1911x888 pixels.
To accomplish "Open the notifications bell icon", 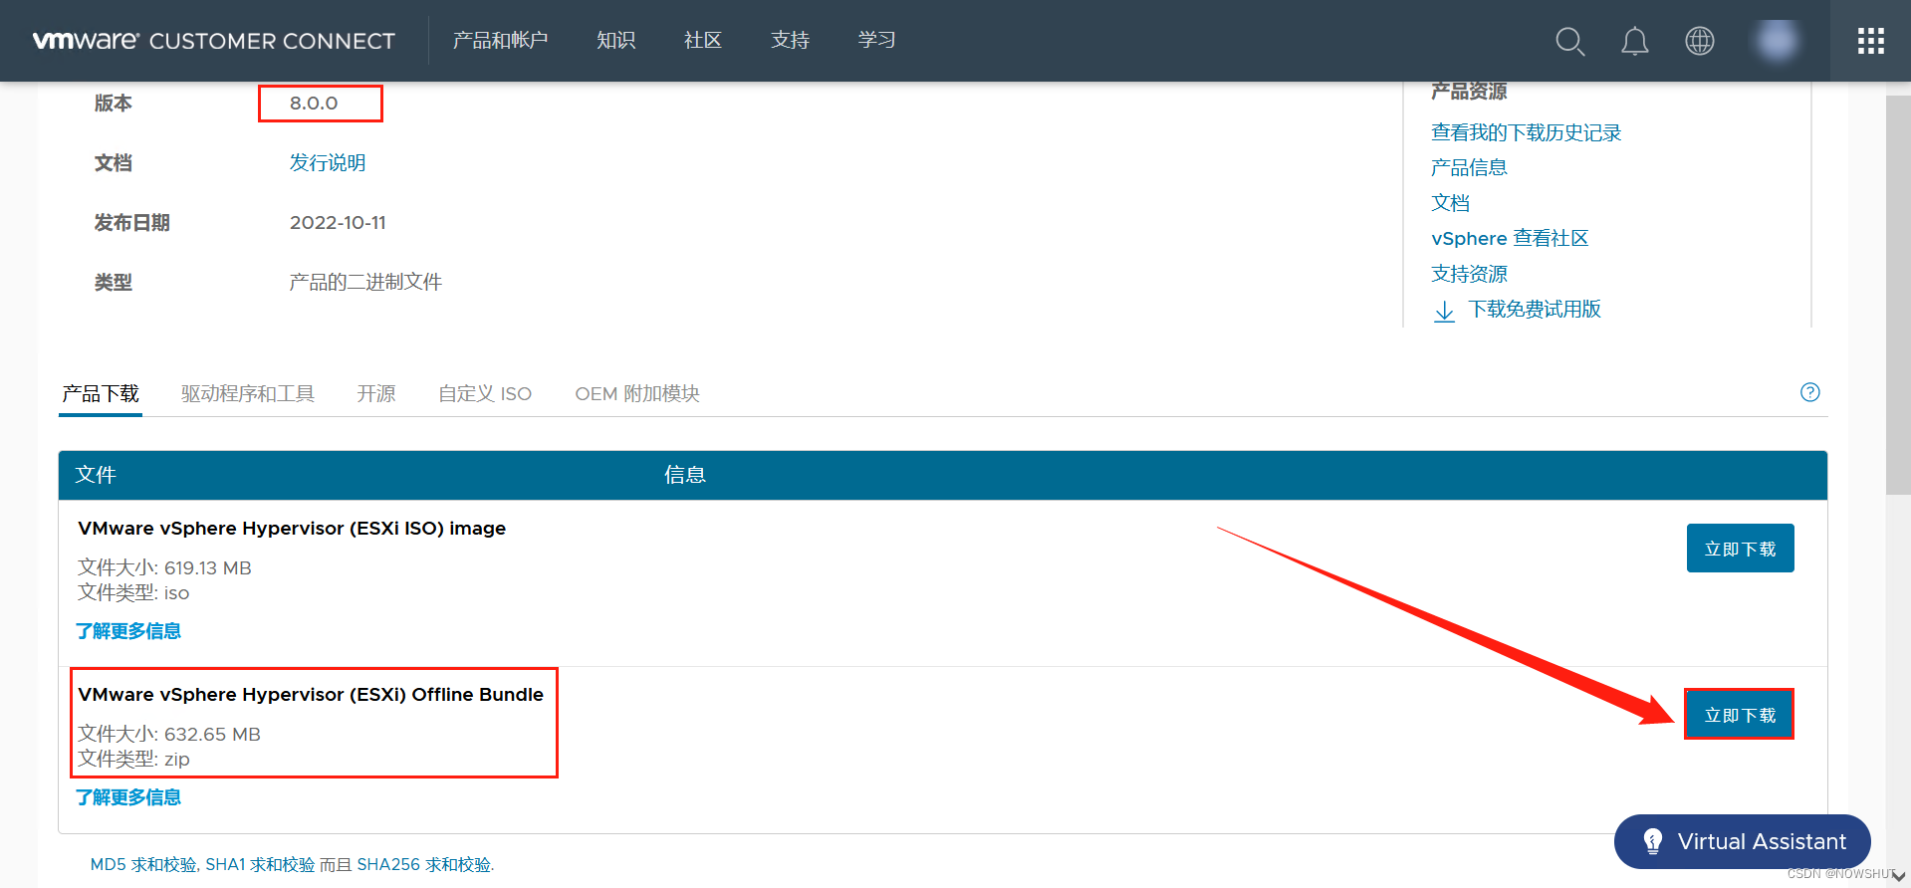I will coord(1635,41).
